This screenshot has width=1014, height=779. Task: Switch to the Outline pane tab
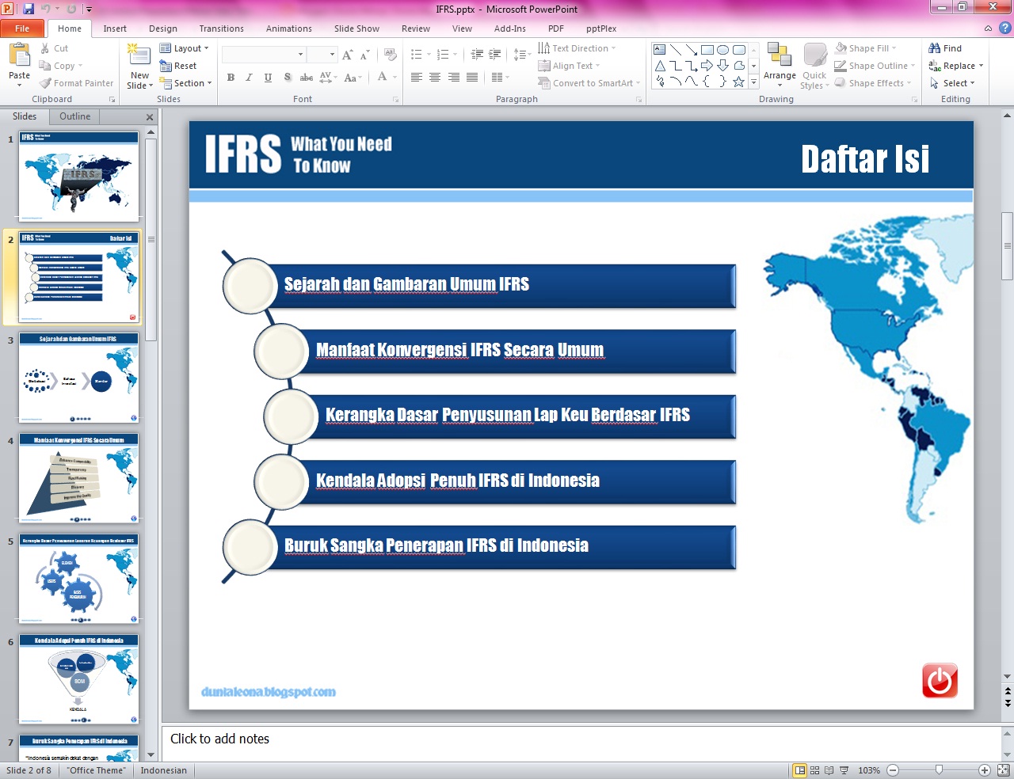[74, 116]
